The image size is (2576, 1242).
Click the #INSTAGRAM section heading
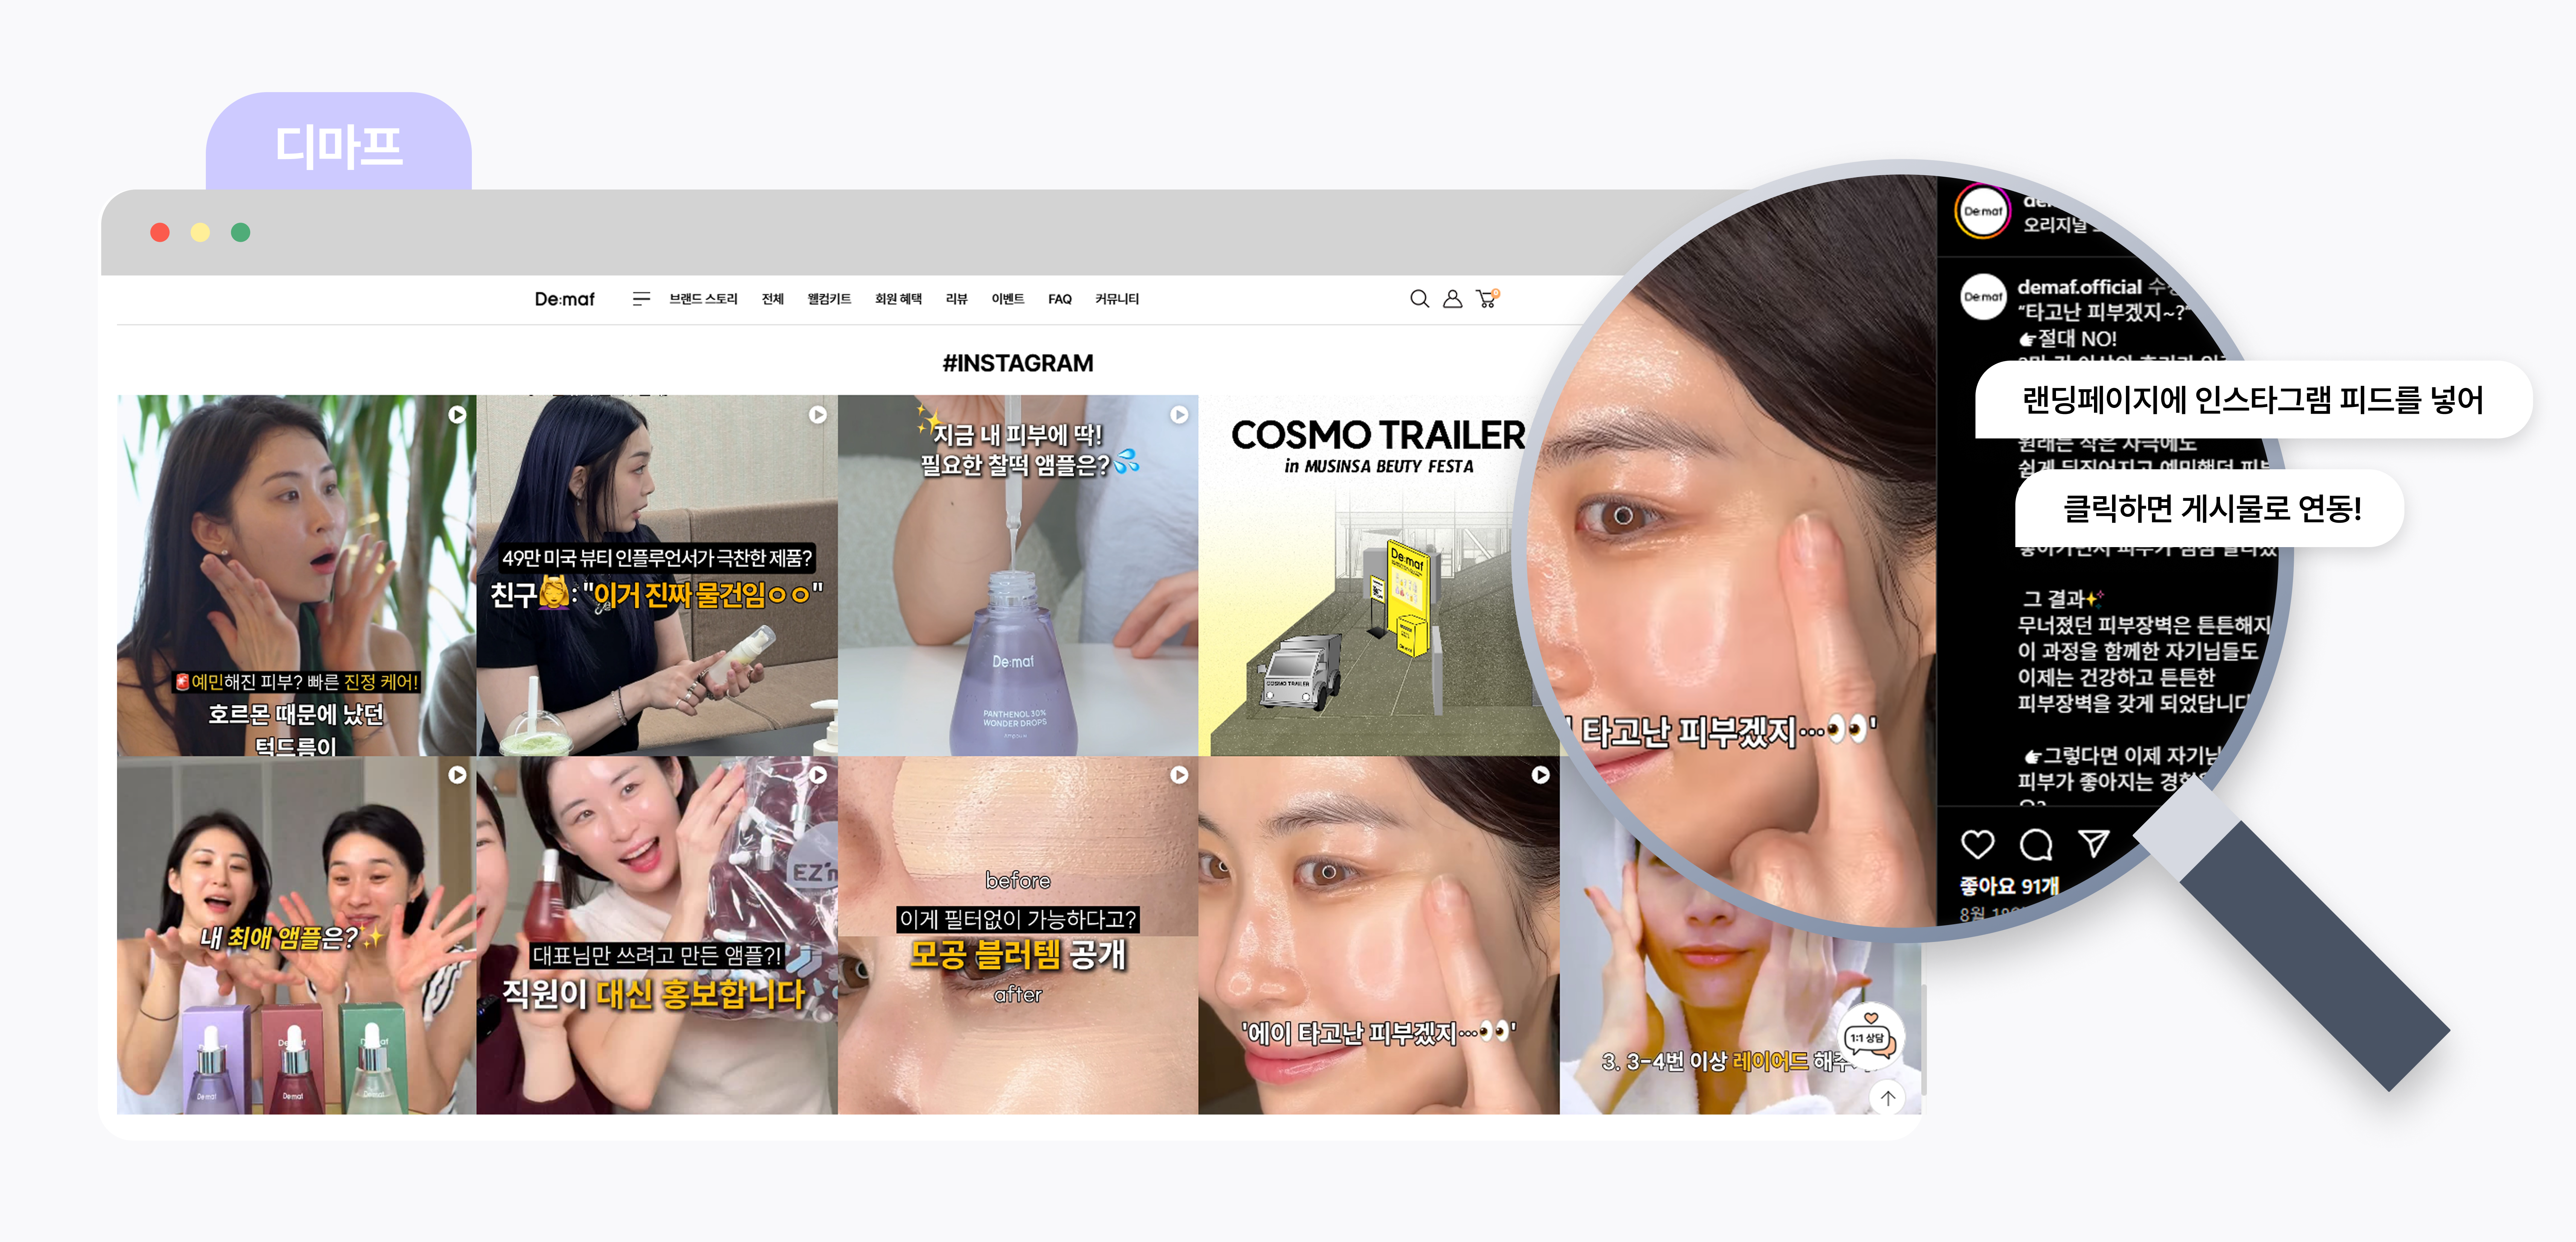(1018, 363)
